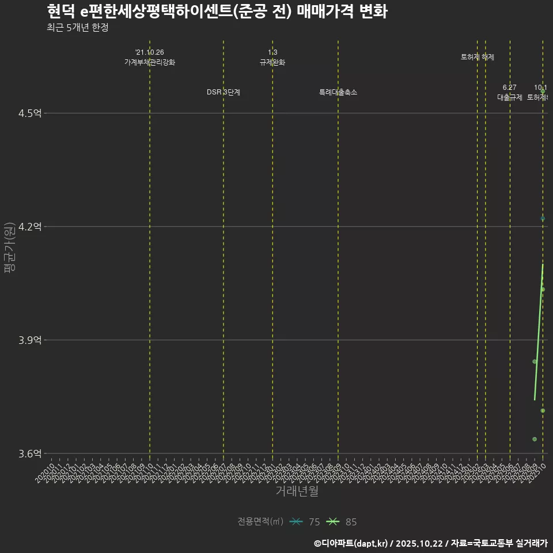Select the '특례대출축소' annotation label
Image resolution: width=553 pixels, height=553 pixels.
(x=338, y=92)
